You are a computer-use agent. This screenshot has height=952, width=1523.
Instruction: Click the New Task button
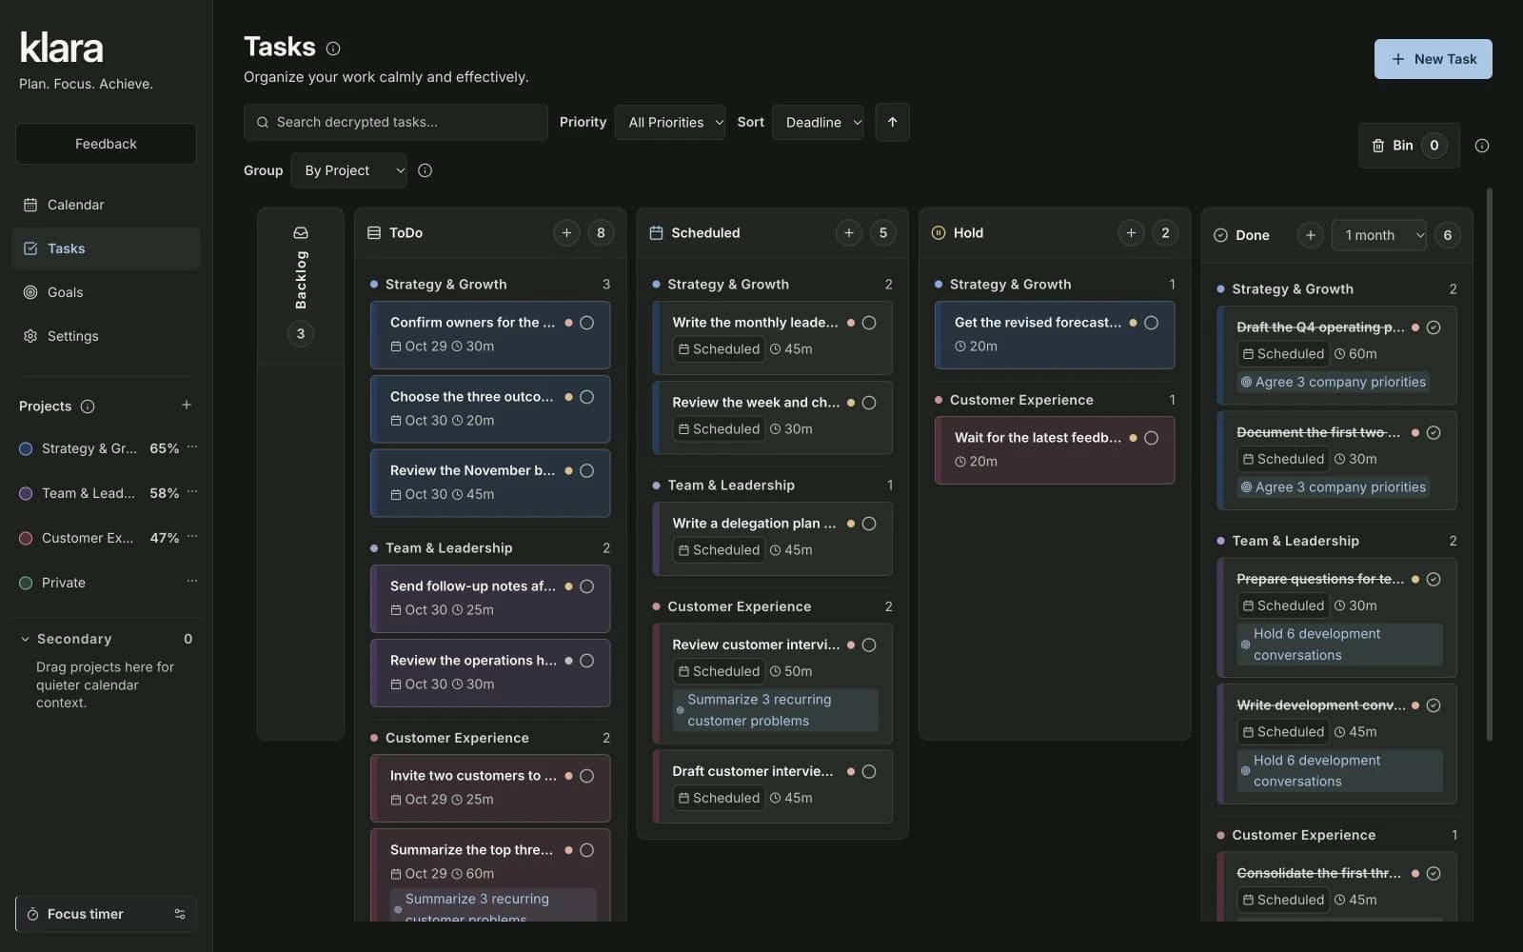pos(1433,59)
